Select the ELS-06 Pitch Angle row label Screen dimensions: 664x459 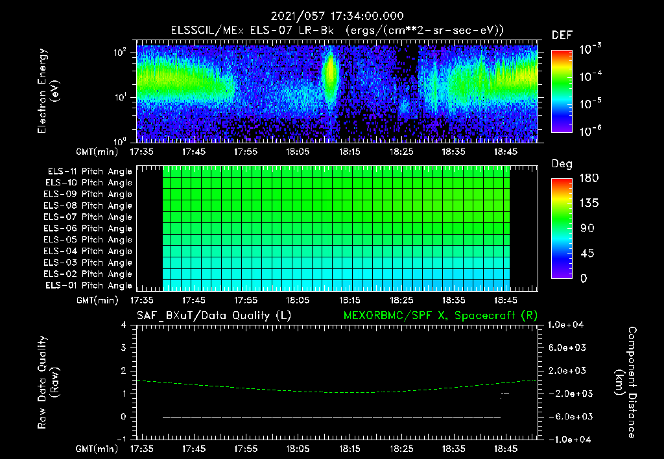click(x=88, y=228)
